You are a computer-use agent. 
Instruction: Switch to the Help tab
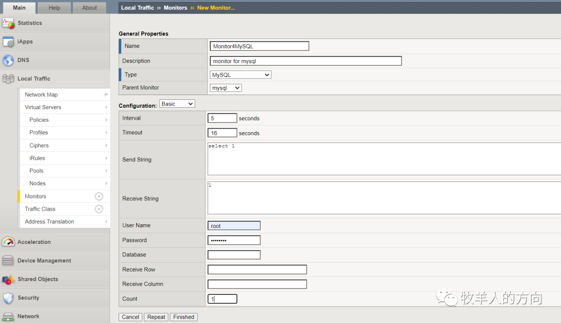coord(54,8)
